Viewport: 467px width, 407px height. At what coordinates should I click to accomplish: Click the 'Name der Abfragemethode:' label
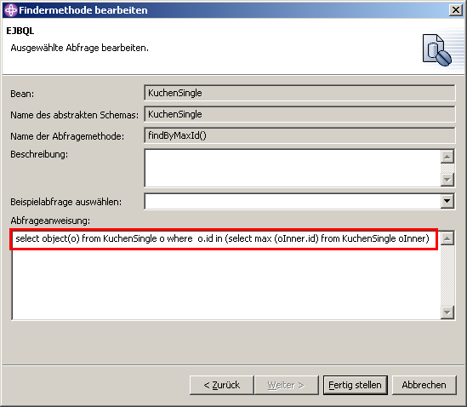coord(67,136)
